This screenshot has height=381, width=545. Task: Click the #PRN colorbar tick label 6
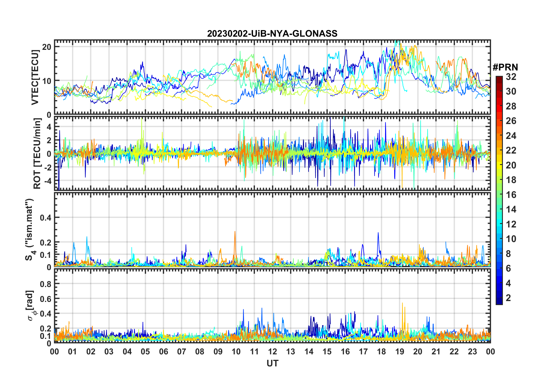(509, 268)
